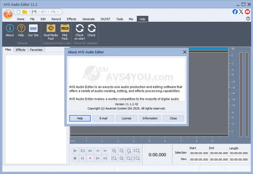Switch to the Files panel tab
The width and height of the screenshot is (253, 174).
pyautogui.click(x=8, y=50)
